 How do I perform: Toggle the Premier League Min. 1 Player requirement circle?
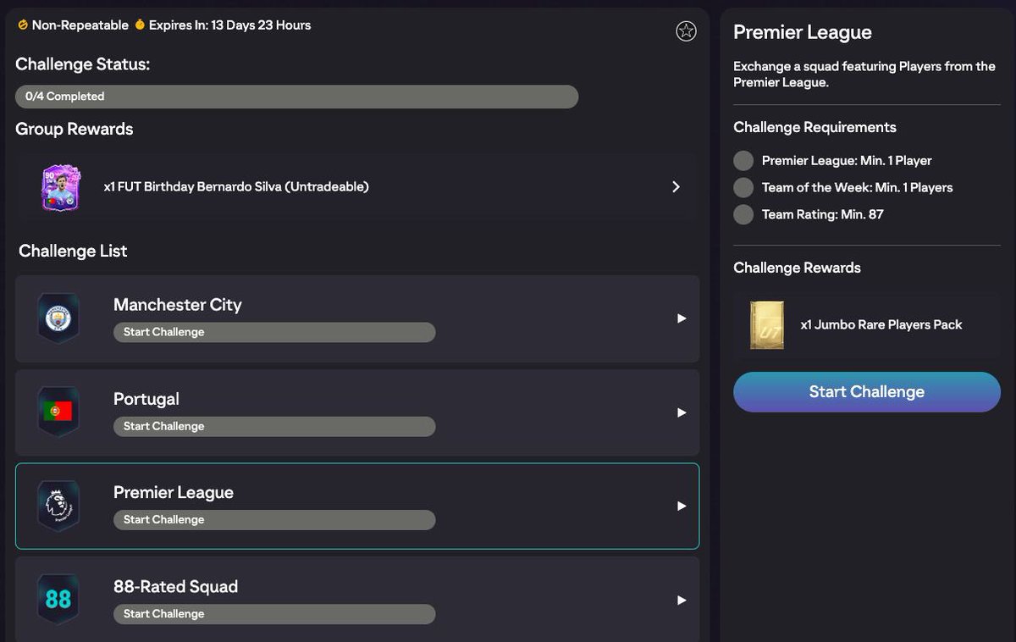pyautogui.click(x=743, y=161)
